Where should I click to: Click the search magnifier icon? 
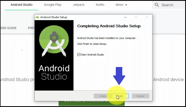(x=157, y=5)
